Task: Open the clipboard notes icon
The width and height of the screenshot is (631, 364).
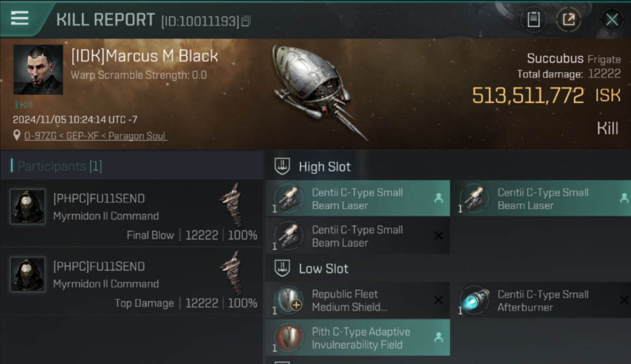Action: pos(533,20)
